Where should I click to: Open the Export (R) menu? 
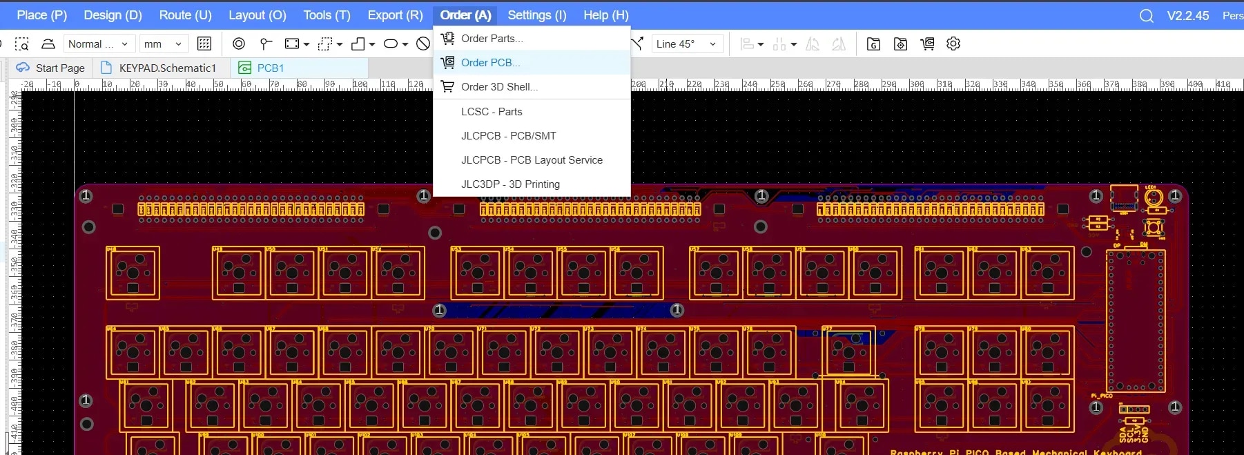(395, 15)
